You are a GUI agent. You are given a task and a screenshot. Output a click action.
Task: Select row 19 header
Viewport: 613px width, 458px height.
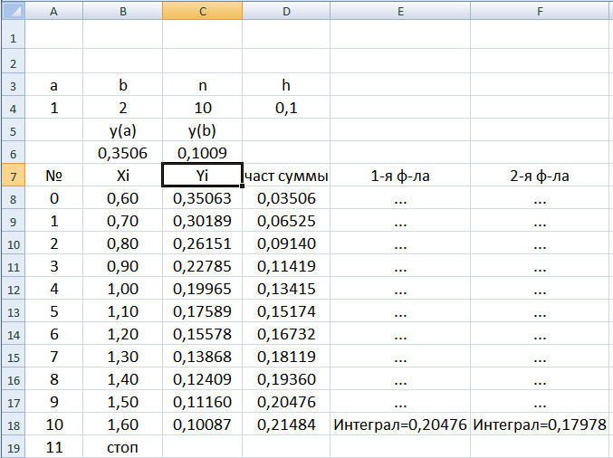point(14,447)
